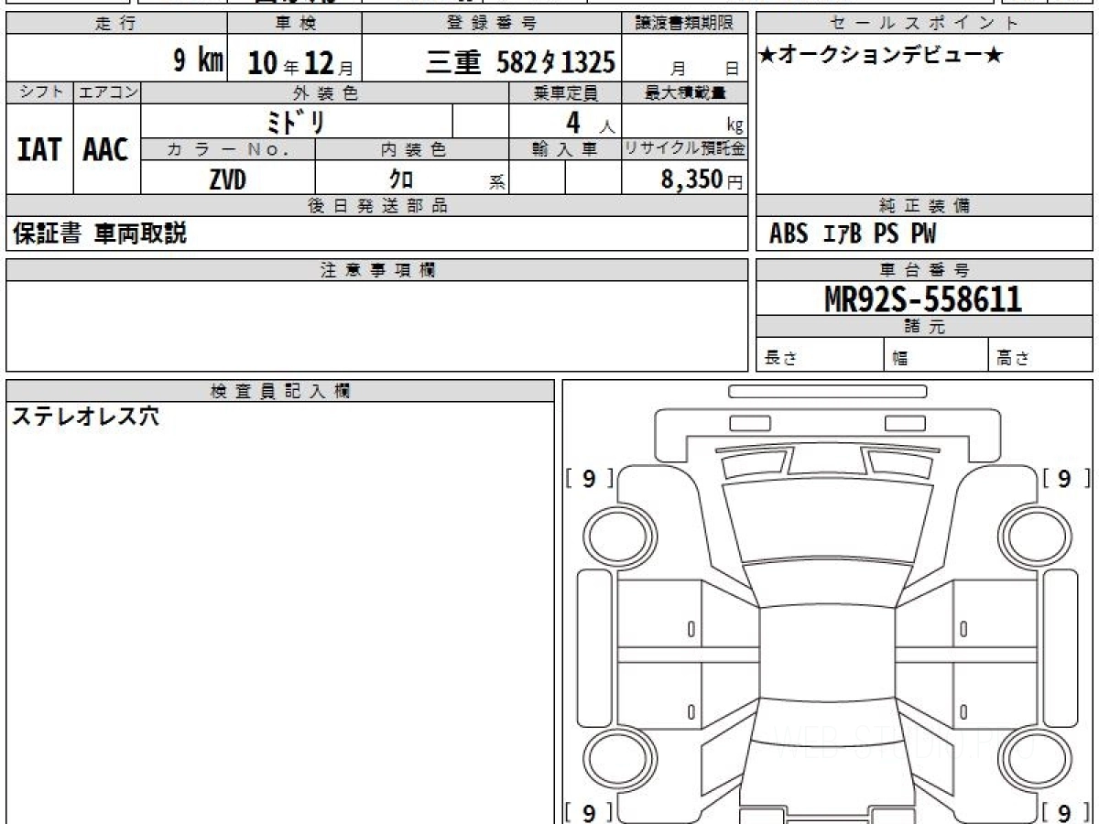Click the 長さ dimension label
The width and height of the screenshot is (1099, 824).
(x=780, y=359)
